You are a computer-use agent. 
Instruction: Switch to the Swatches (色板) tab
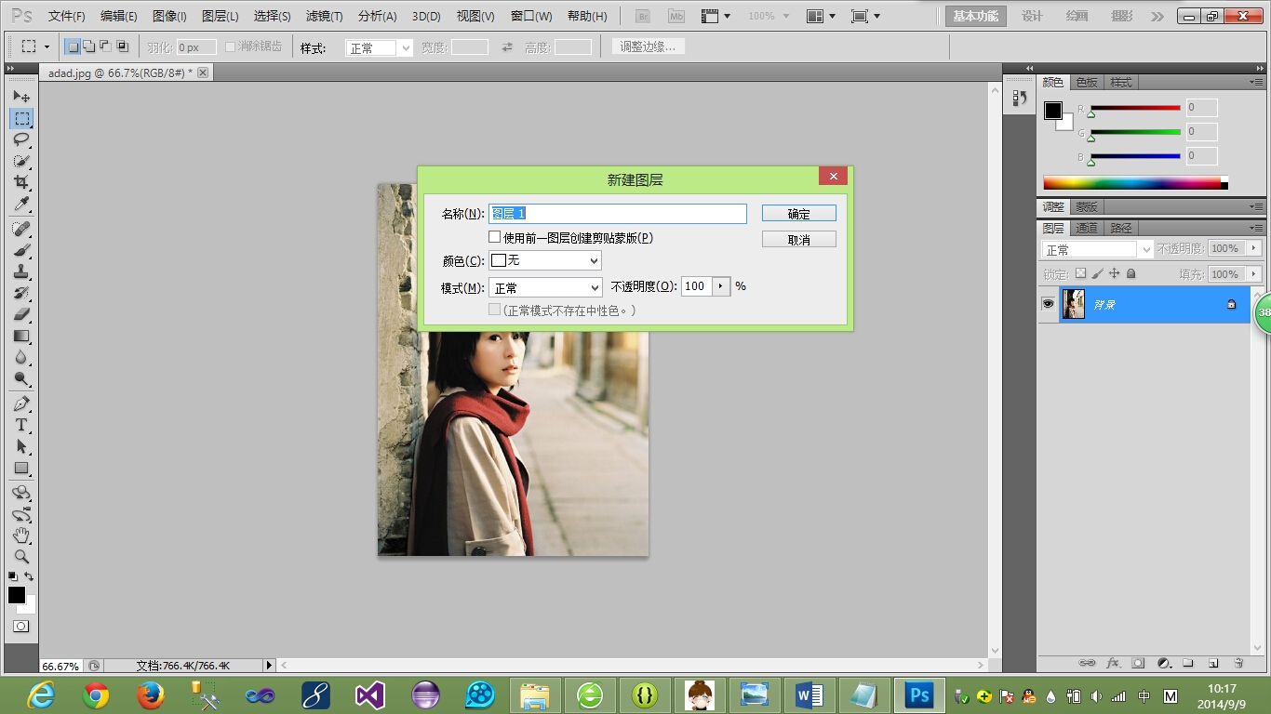(1087, 83)
